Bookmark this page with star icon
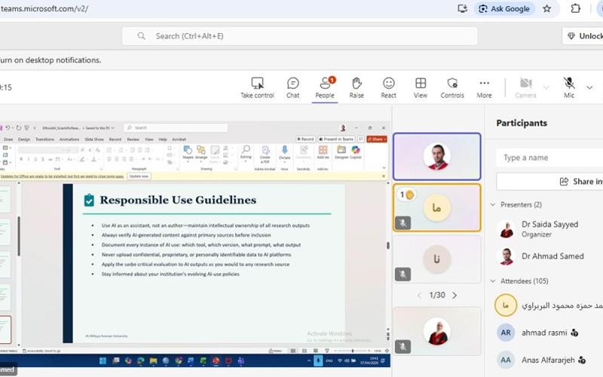603x377 pixels. coord(547,8)
